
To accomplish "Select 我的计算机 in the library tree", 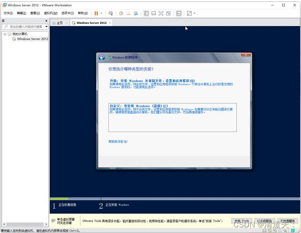I will tap(20, 34).
